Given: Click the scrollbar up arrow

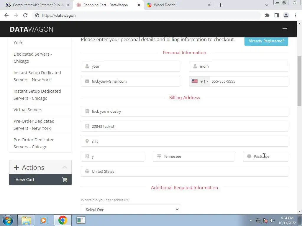Looking at the screenshot, I should [x=299, y=24].
